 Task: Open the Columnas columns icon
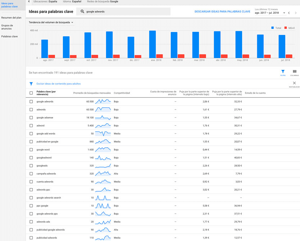point(295,71)
